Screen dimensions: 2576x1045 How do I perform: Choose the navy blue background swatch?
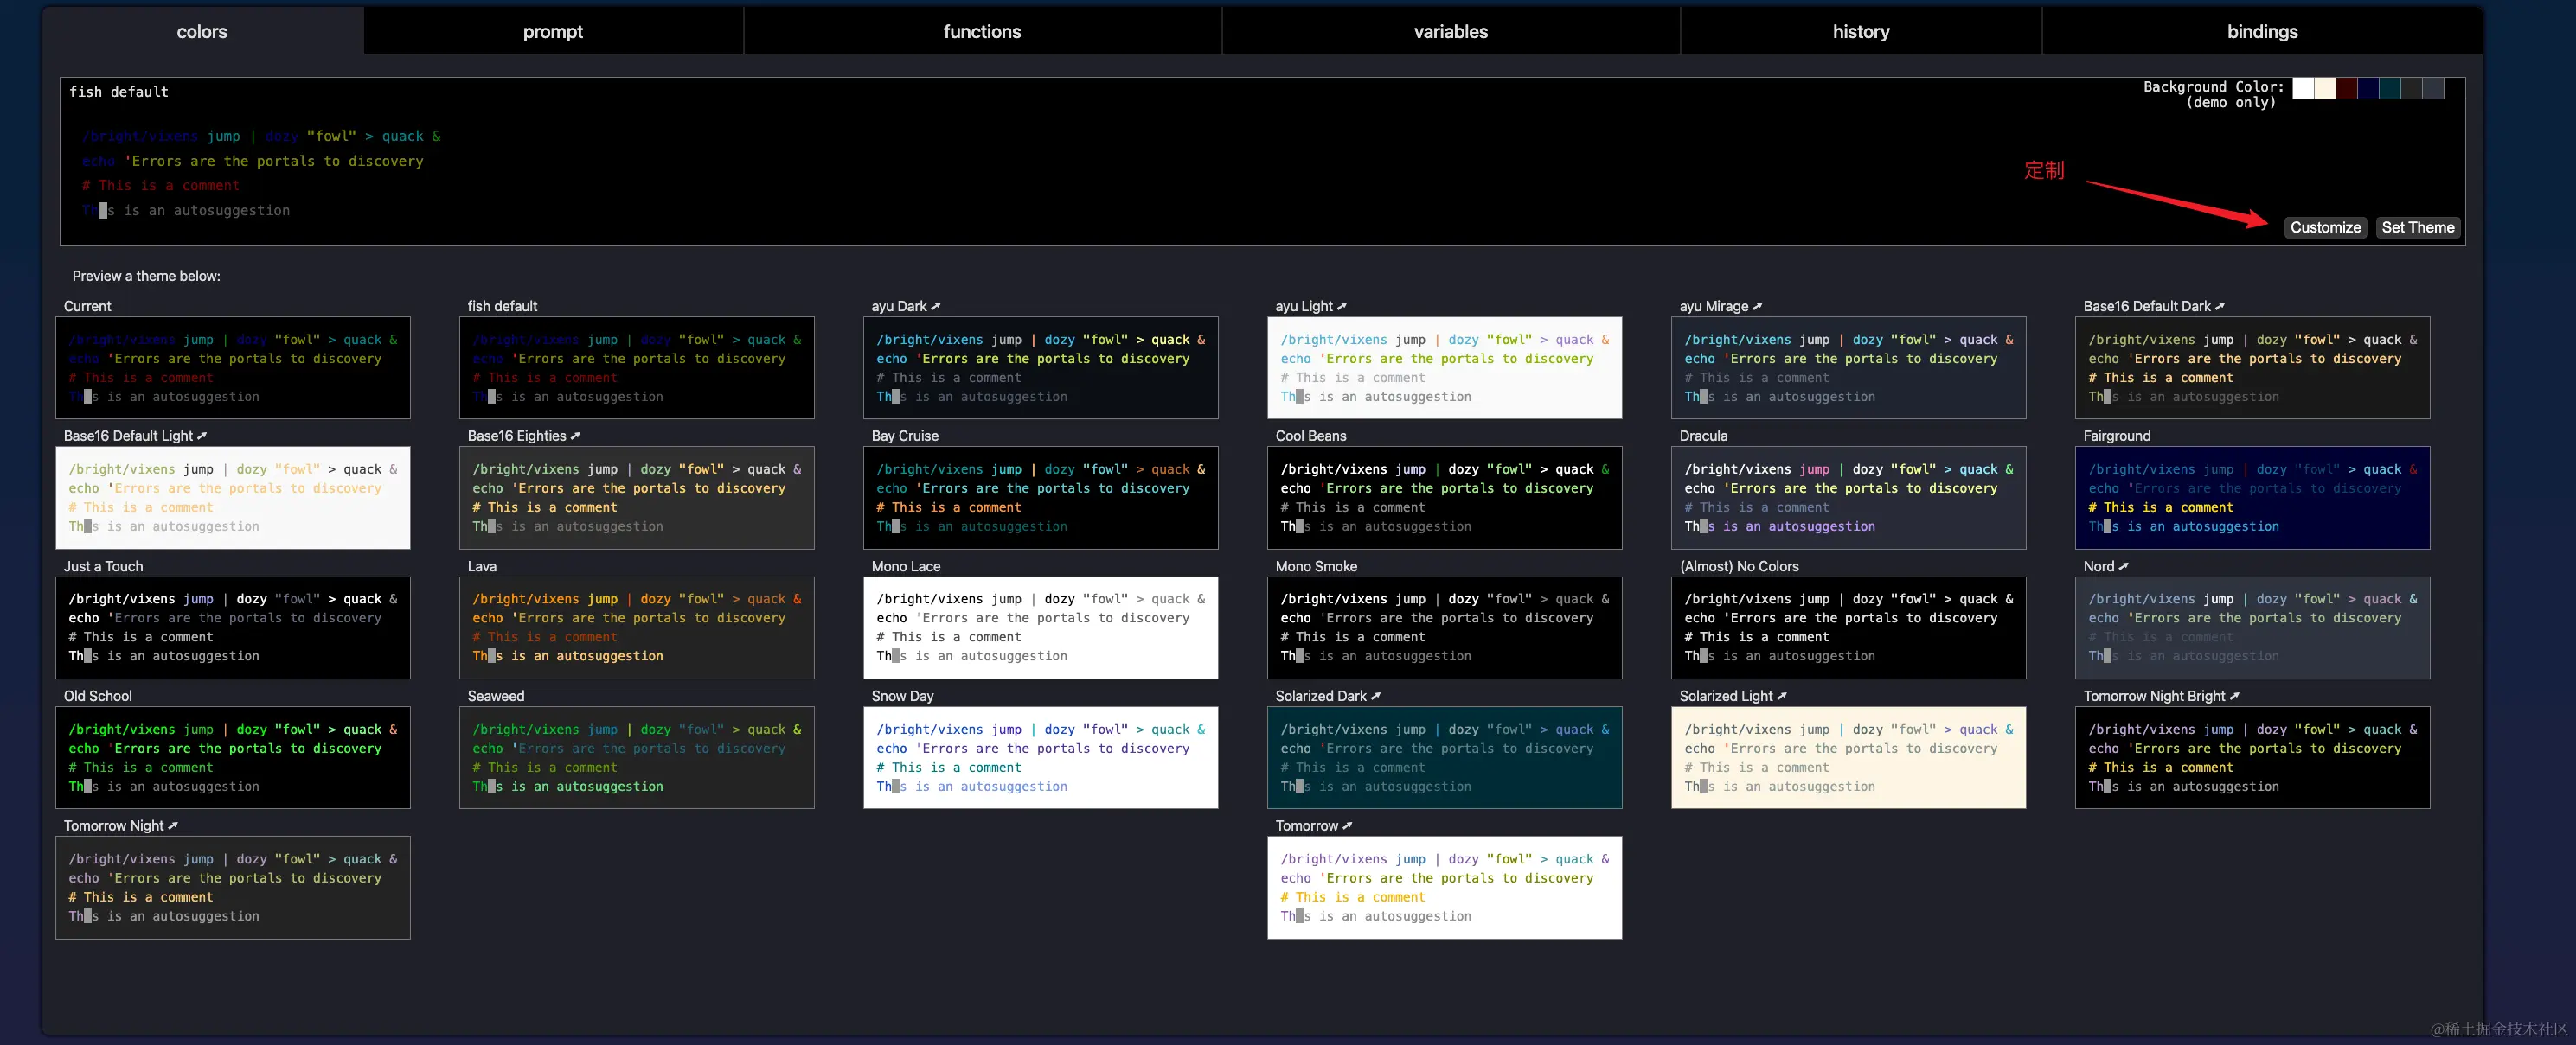[2368, 88]
